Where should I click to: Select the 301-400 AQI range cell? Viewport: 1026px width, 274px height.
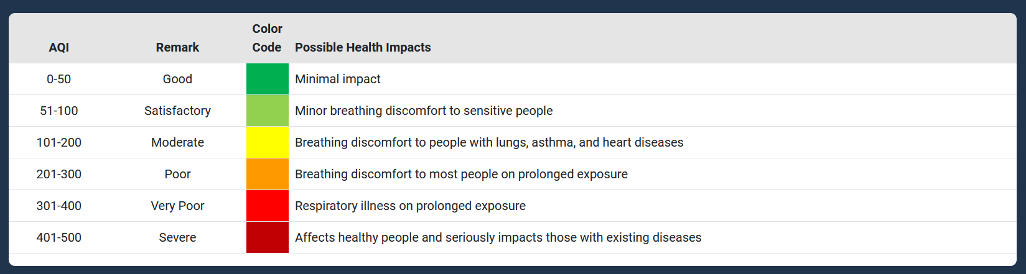59,206
